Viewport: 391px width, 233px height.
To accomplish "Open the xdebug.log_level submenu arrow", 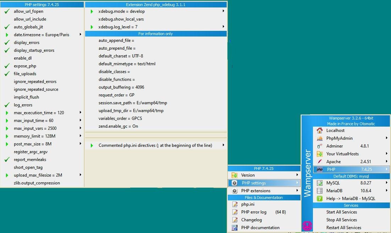I will click(223, 26).
